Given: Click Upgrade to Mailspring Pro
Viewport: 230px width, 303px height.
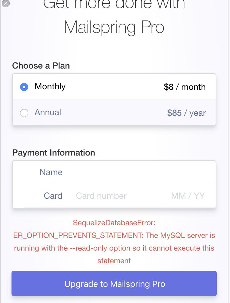Looking at the screenshot, I should click(x=114, y=283).
